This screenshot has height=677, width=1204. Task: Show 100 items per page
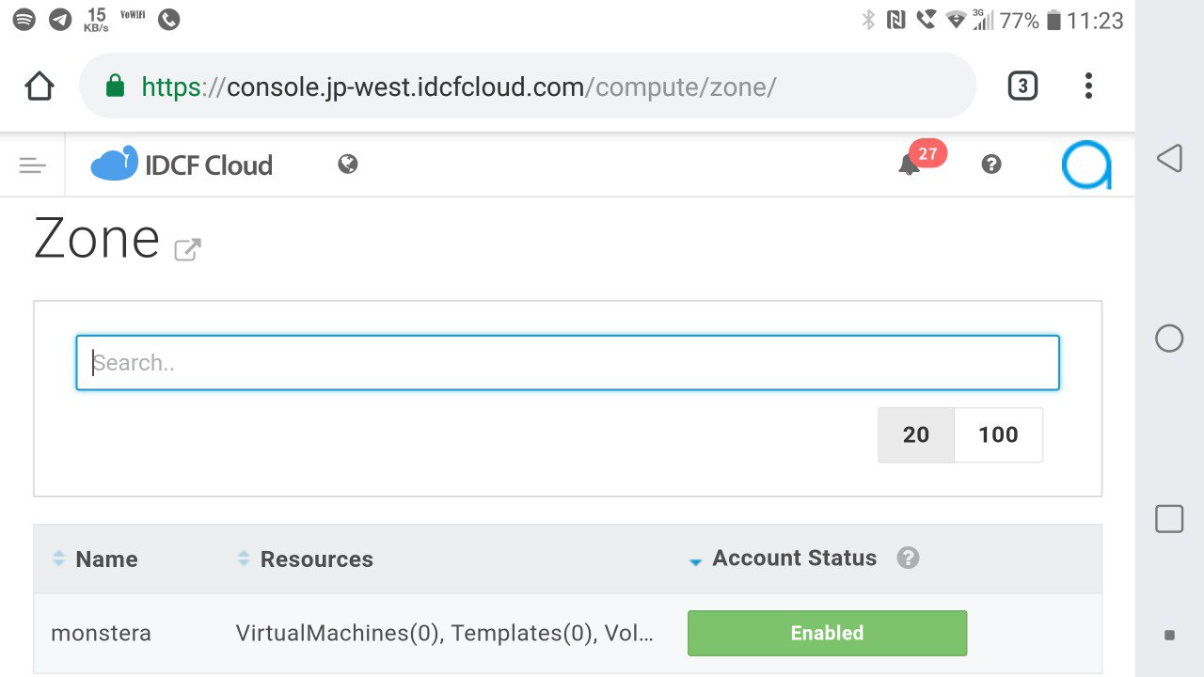[x=998, y=434]
